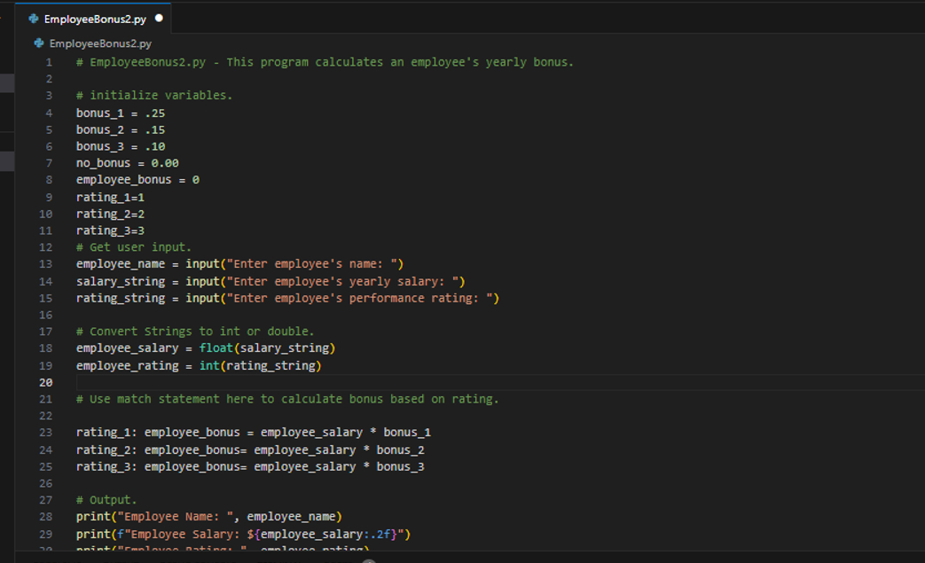Click the line starting with 'rating_3:'
The width and height of the screenshot is (925, 563).
[250, 466]
